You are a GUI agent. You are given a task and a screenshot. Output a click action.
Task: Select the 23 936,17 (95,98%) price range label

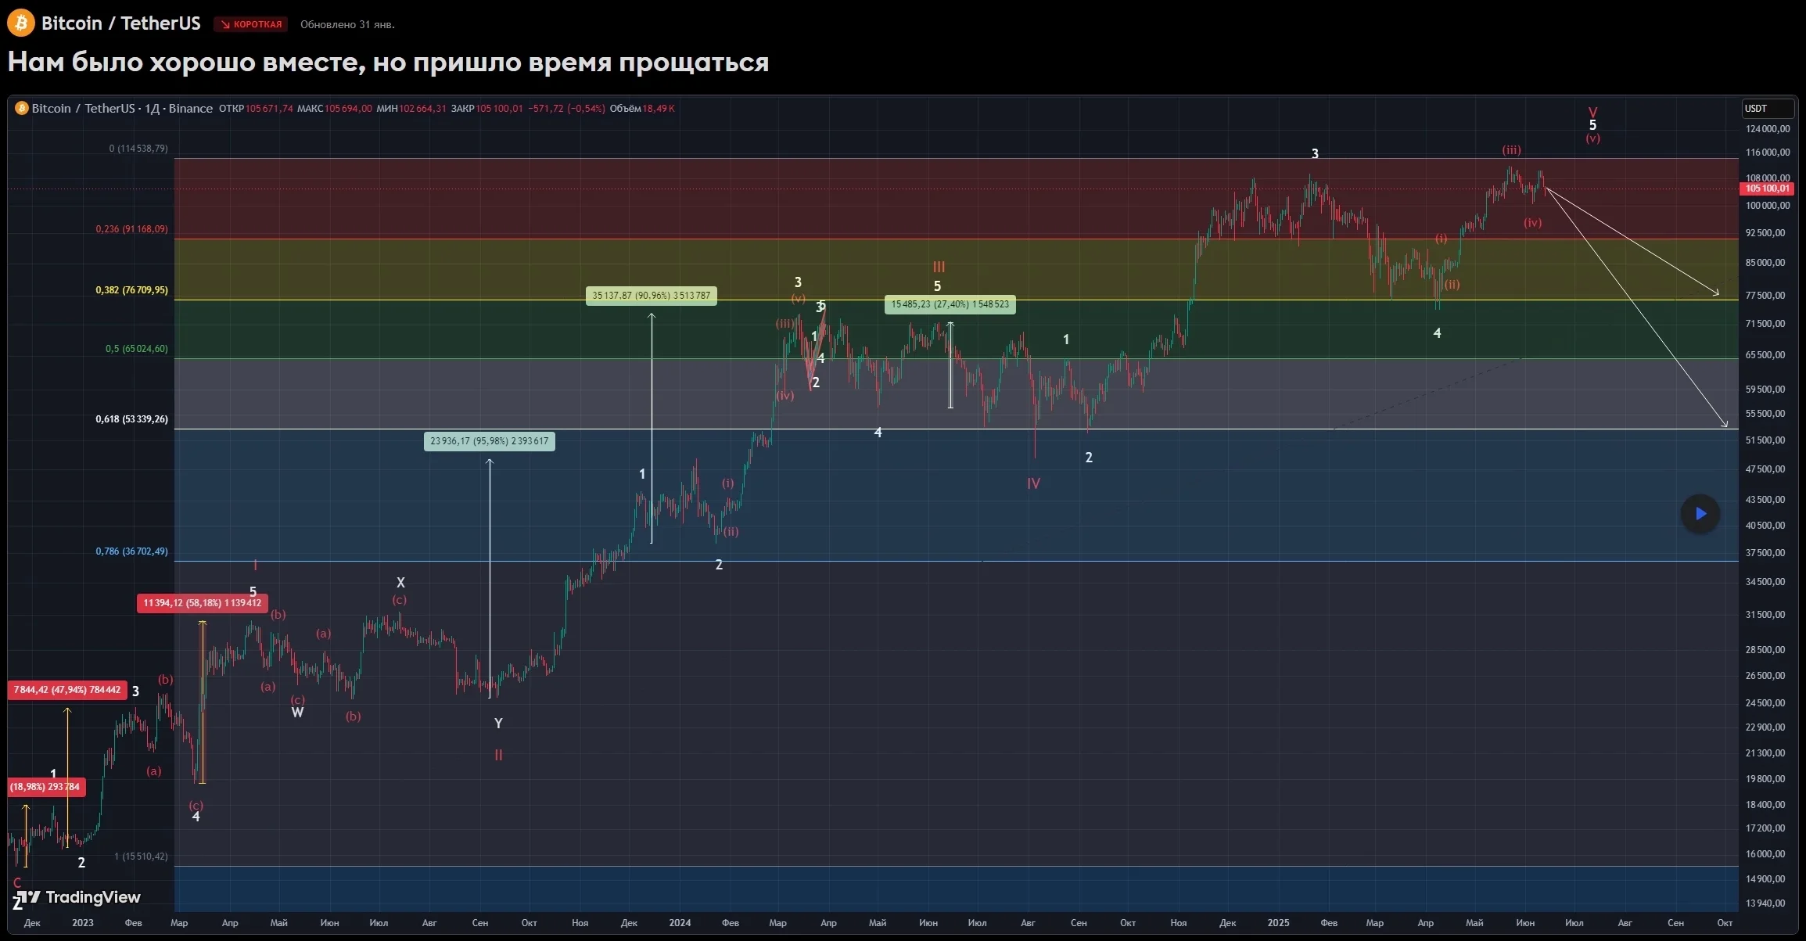pos(489,441)
